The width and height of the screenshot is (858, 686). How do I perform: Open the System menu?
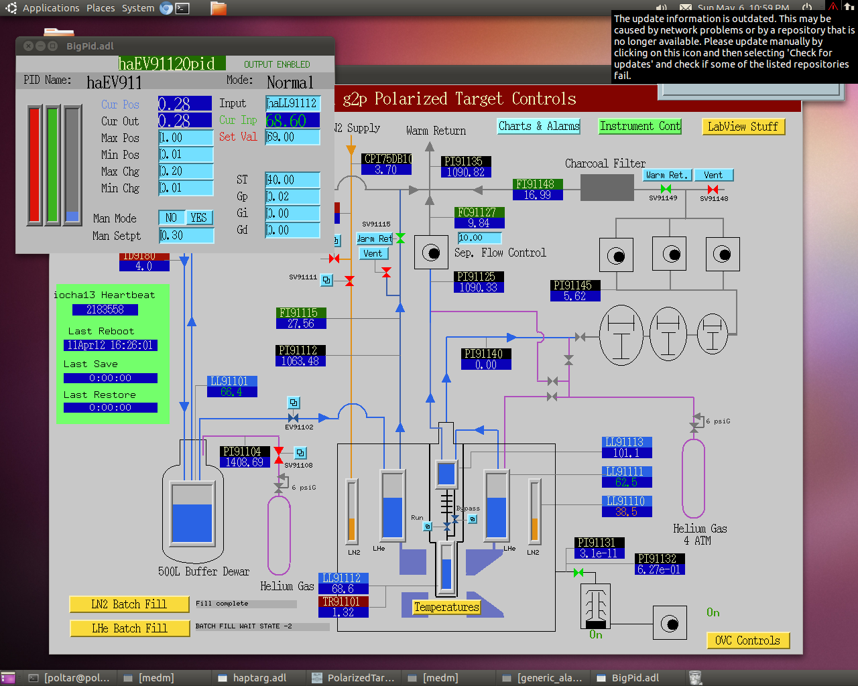pos(138,8)
